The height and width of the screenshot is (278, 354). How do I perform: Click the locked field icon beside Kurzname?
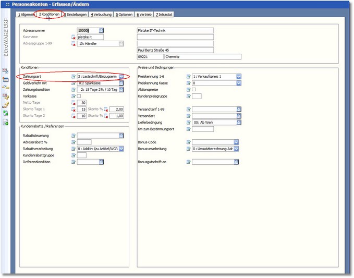(x=74, y=38)
